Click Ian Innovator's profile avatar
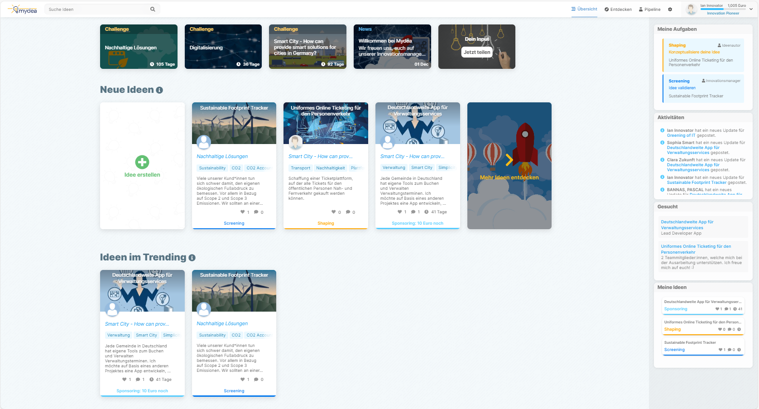This screenshot has width=759, height=409. (691, 9)
